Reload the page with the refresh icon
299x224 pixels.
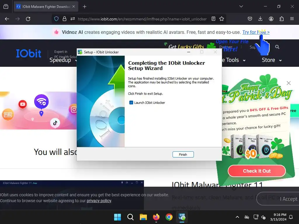pos(28,19)
